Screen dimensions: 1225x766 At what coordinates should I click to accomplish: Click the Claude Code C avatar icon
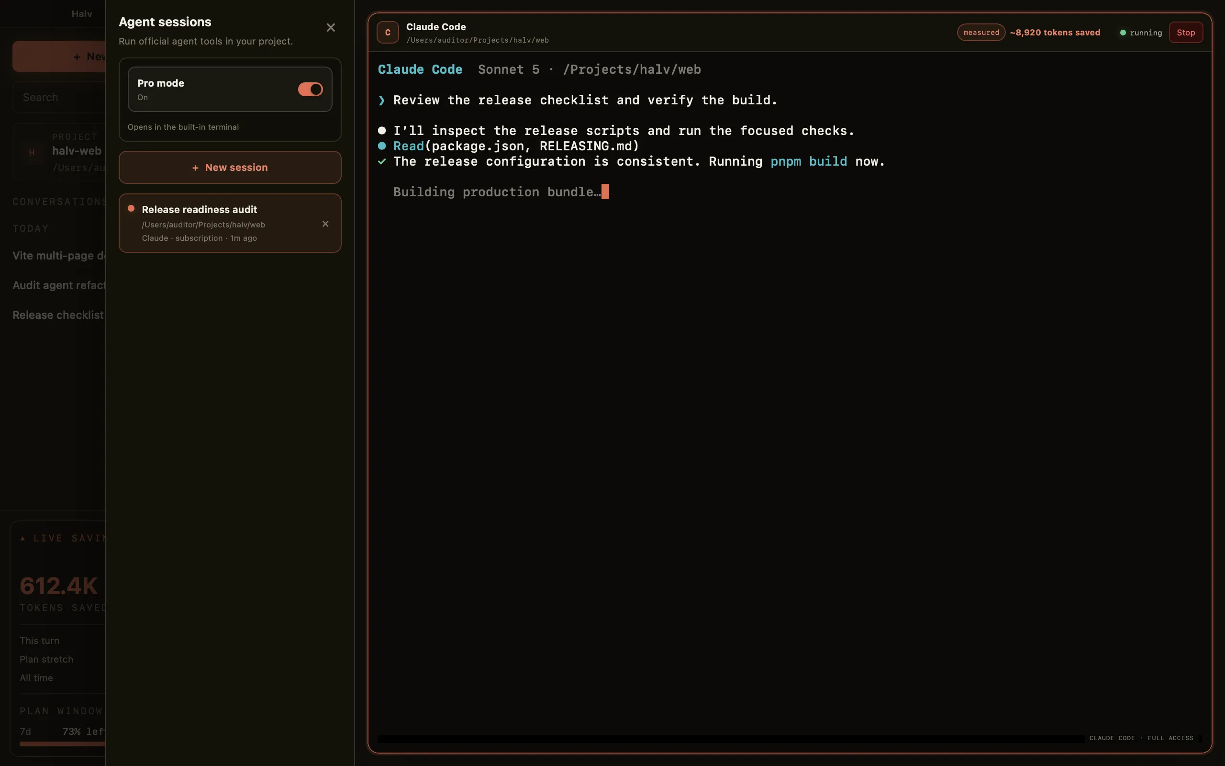click(388, 33)
